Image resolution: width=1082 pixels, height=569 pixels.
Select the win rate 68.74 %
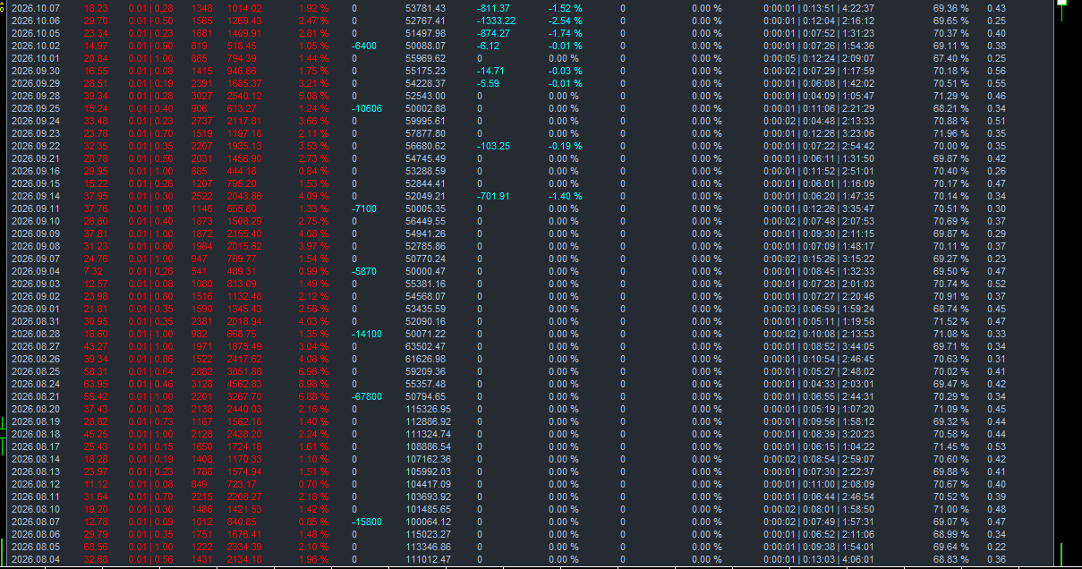pyautogui.click(x=950, y=309)
